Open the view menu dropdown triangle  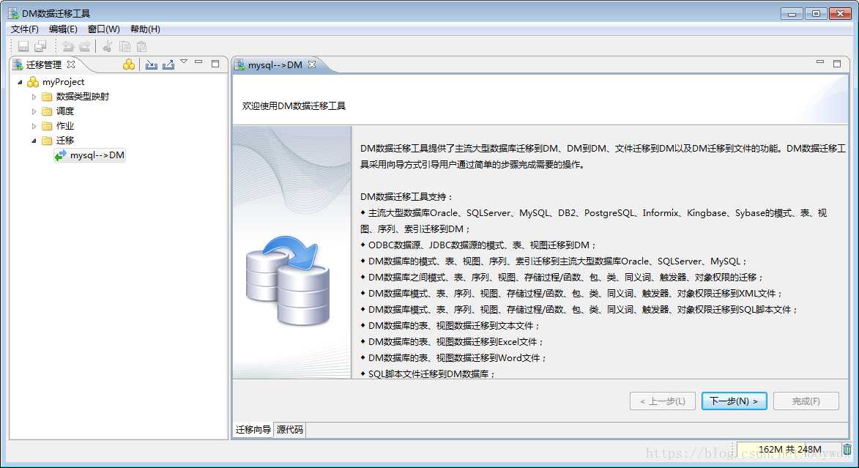pos(184,62)
